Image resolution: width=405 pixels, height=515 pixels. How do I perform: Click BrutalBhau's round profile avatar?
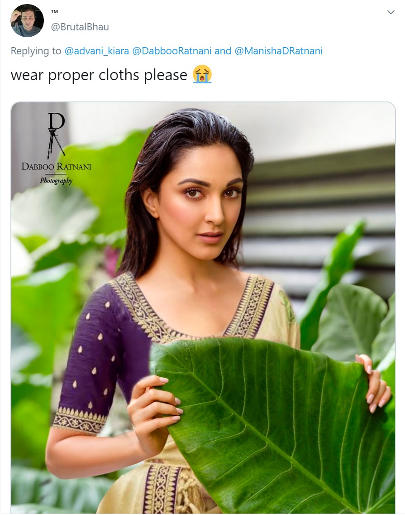click(x=27, y=21)
